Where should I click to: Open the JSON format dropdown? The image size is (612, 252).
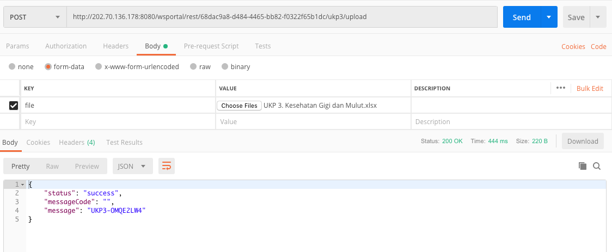133,166
